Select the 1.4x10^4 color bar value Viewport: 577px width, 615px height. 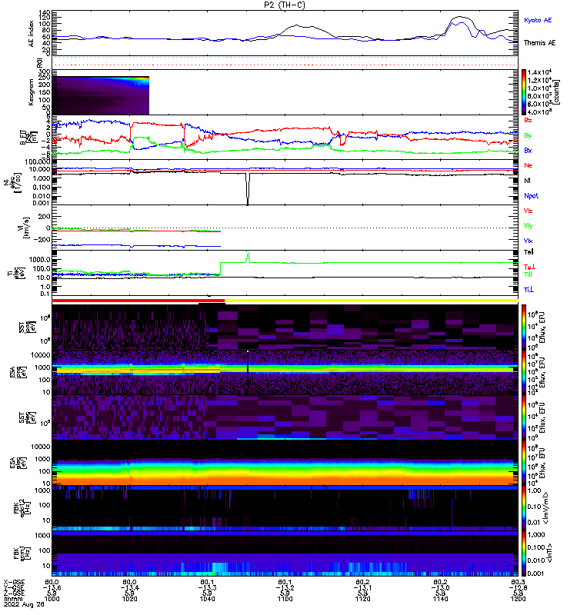point(539,72)
